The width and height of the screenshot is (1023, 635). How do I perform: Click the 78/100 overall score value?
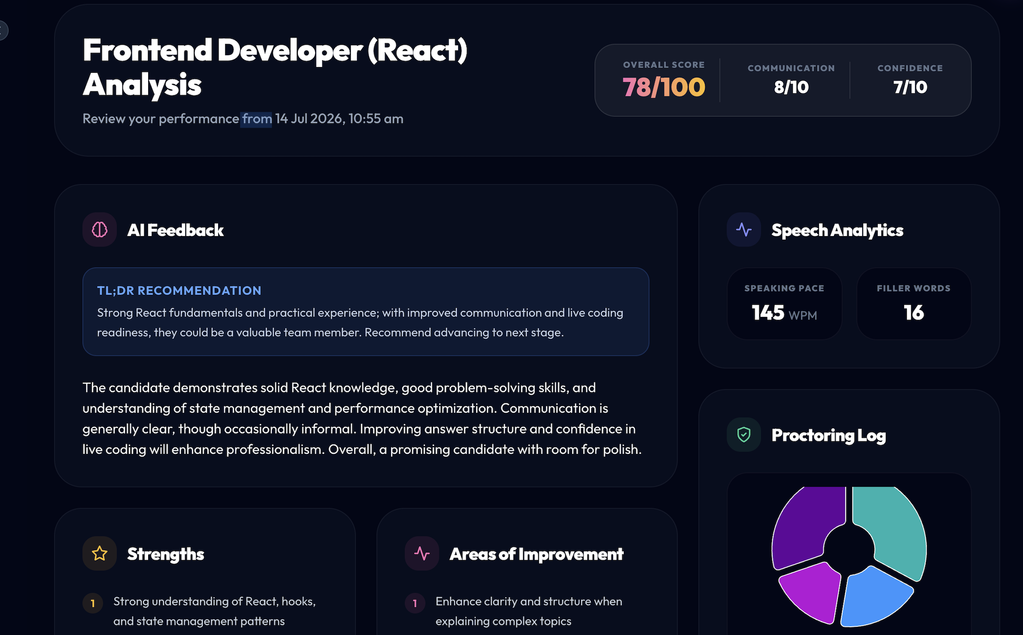[664, 87]
